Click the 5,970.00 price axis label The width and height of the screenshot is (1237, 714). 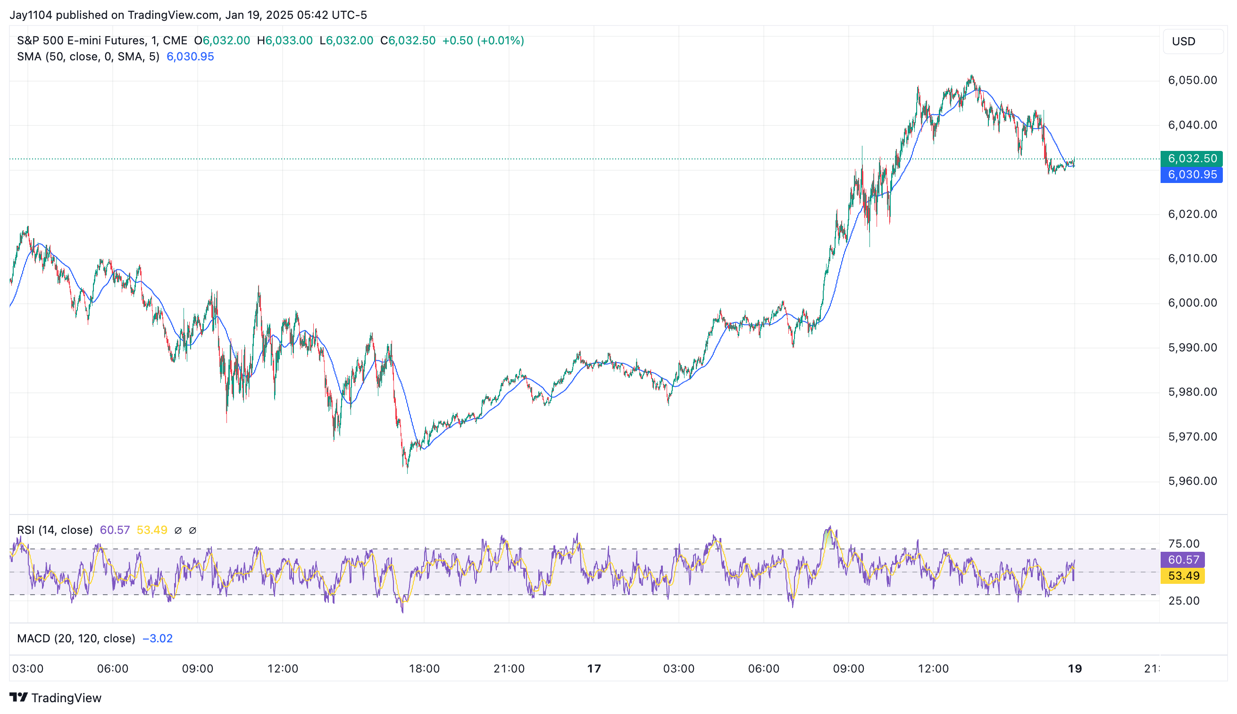point(1192,436)
